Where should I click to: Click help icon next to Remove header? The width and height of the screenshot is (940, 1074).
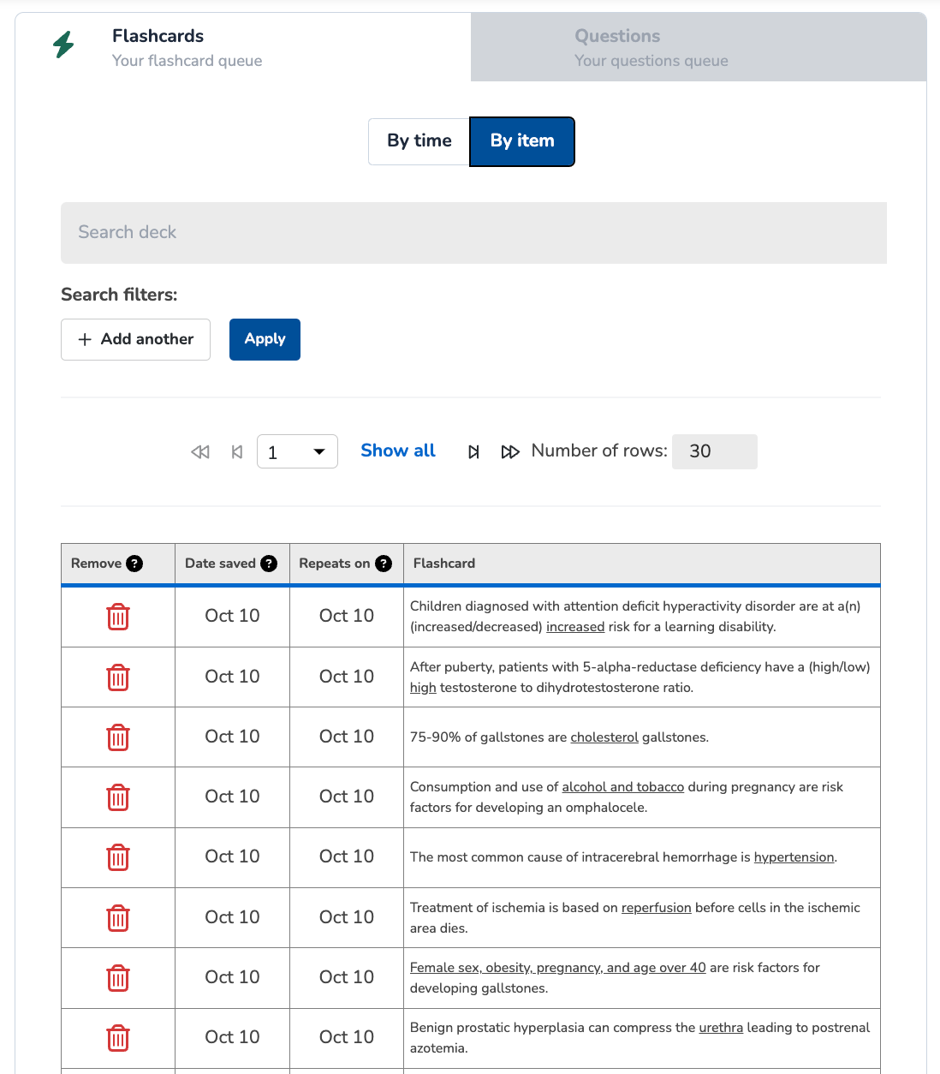tap(134, 564)
